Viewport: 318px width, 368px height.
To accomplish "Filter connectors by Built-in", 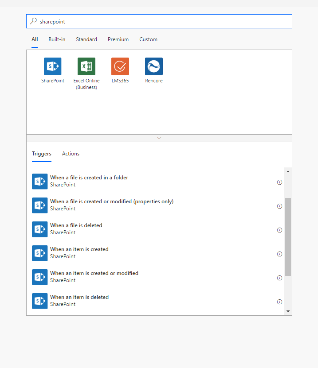I will pyautogui.click(x=57, y=39).
